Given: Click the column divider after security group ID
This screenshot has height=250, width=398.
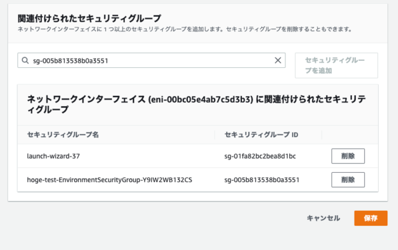Looking at the screenshot, I should (x=322, y=135).
